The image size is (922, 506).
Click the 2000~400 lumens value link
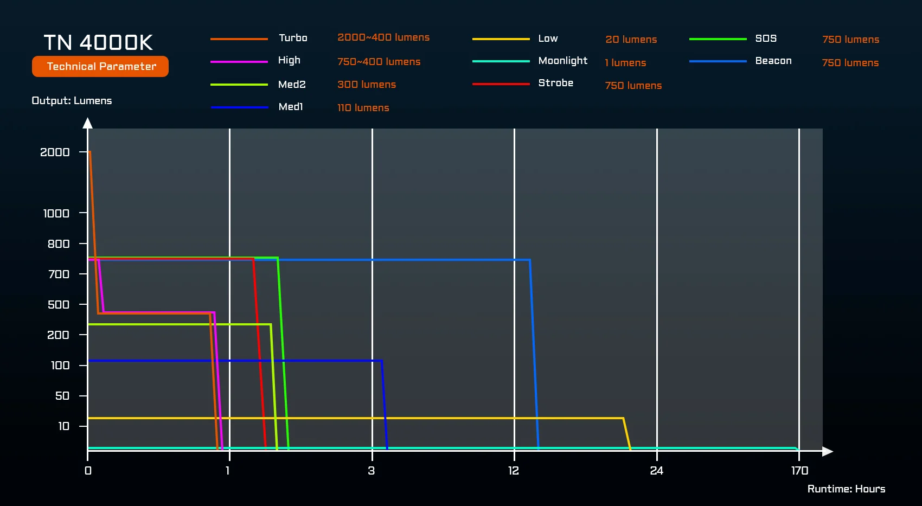pos(383,37)
